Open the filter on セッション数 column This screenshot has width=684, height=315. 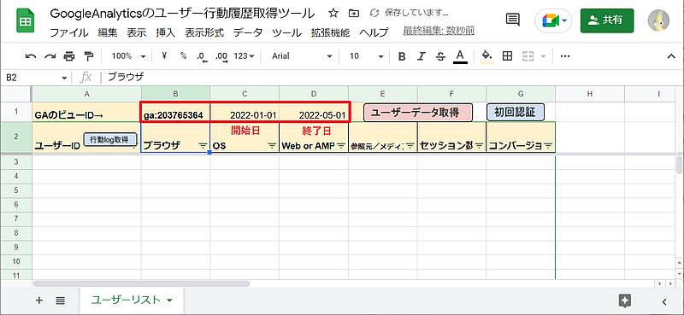(x=480, y=146)
